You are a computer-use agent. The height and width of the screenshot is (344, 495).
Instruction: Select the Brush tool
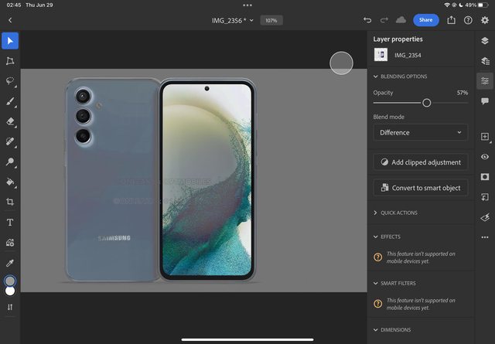pyautogui.click(x=10, y=101)
